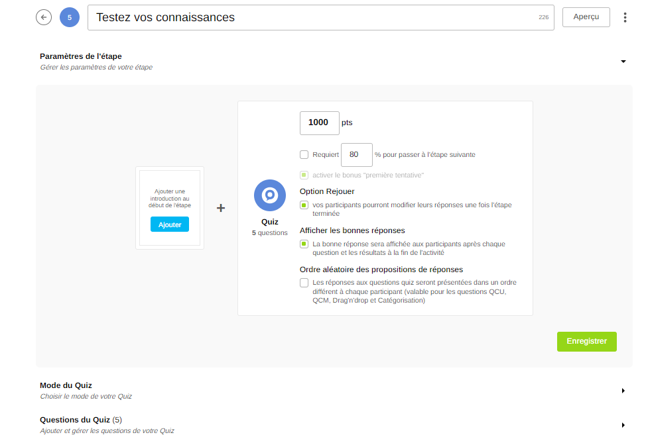Click the Aperçu button
This screenshot has height=443, width=646.
point(586,17)
